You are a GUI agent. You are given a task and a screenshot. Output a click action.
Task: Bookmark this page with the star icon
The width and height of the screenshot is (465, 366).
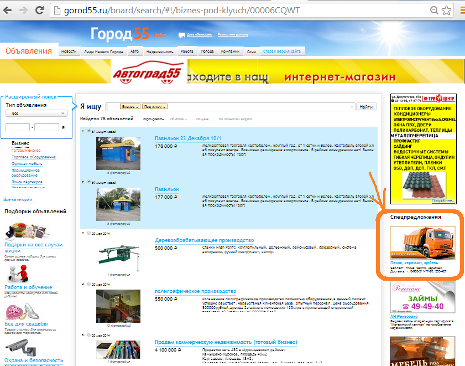coord(446,11)
